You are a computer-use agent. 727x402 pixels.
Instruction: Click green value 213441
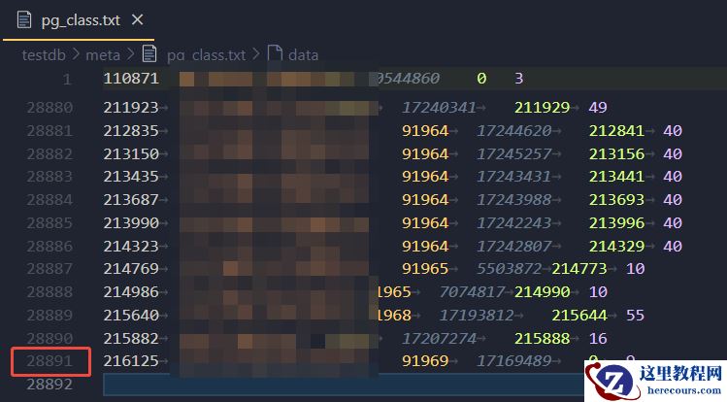[x=616, y=177]
